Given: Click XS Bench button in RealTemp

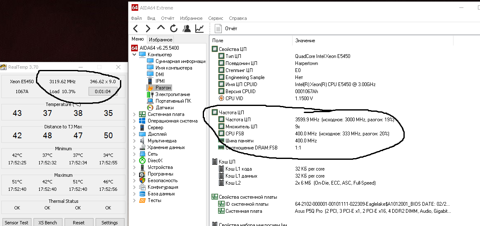Looking at the screenshot, I should pyautogui.click(x=48, y=223).
